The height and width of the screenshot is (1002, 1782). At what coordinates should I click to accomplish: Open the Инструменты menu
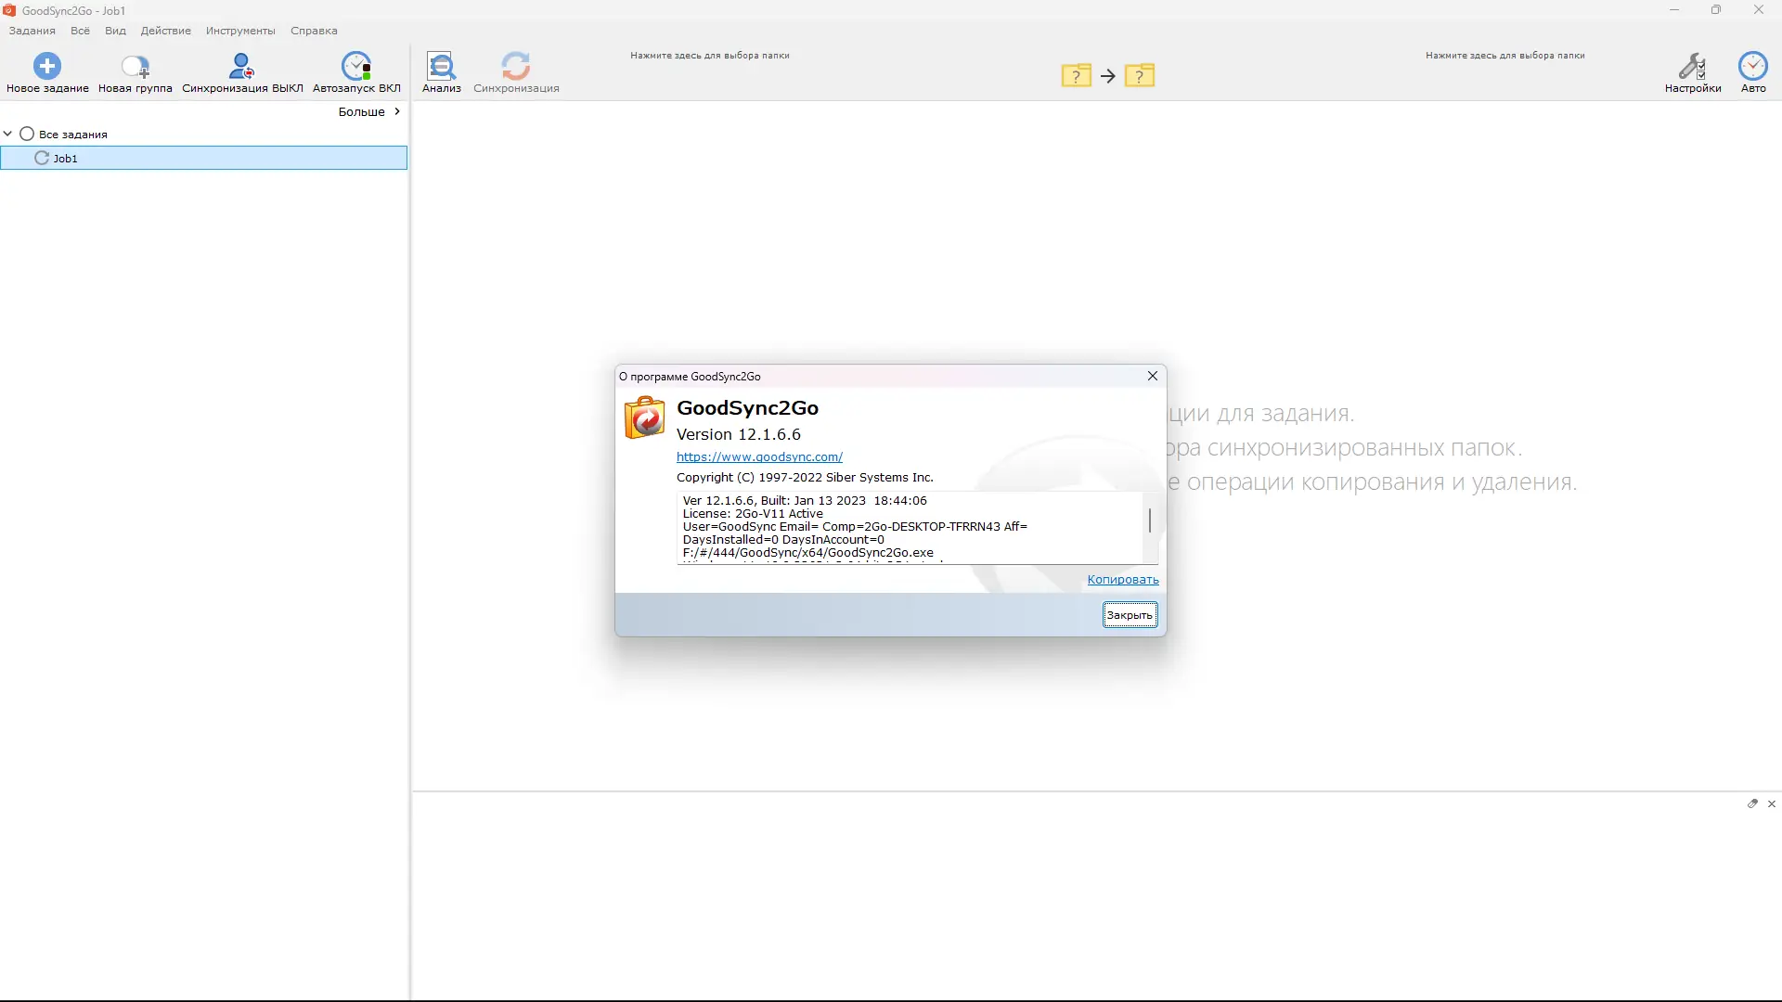click(x=240, y=31)
